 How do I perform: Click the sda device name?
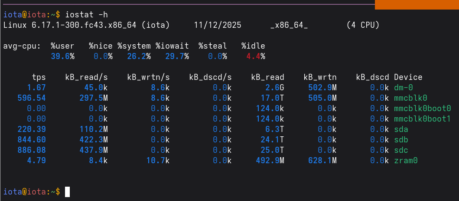click(401, 129)
